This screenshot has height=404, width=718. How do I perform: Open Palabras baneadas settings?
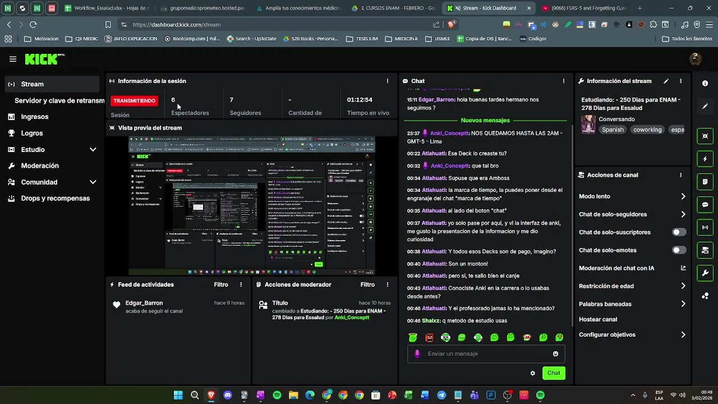632,304
